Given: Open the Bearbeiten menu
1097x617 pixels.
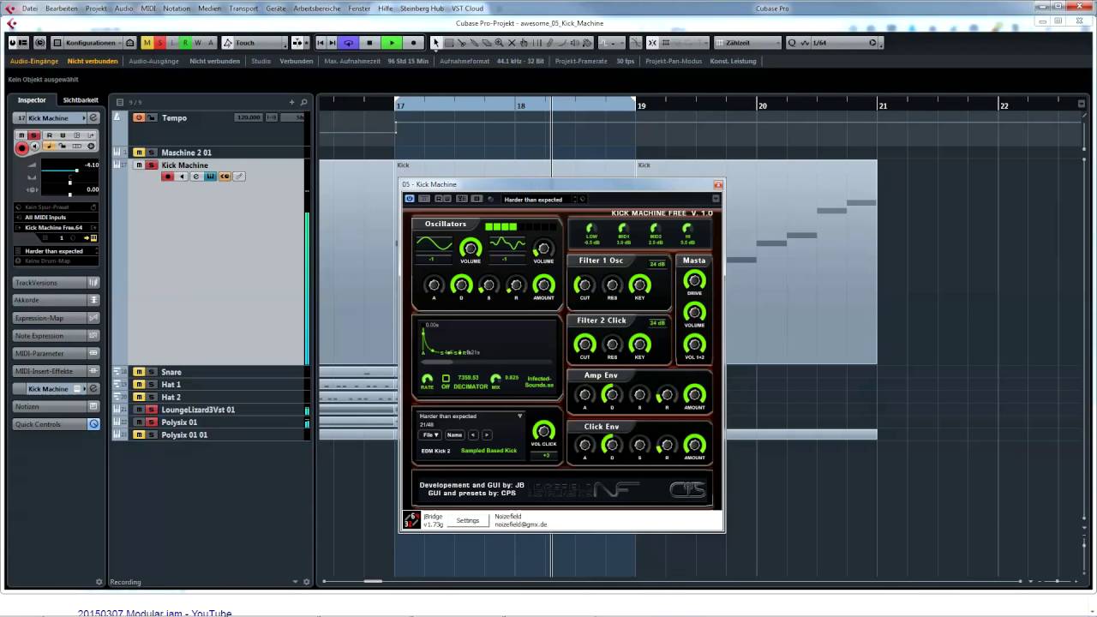Looking at the screenshot, I should 61,9.
